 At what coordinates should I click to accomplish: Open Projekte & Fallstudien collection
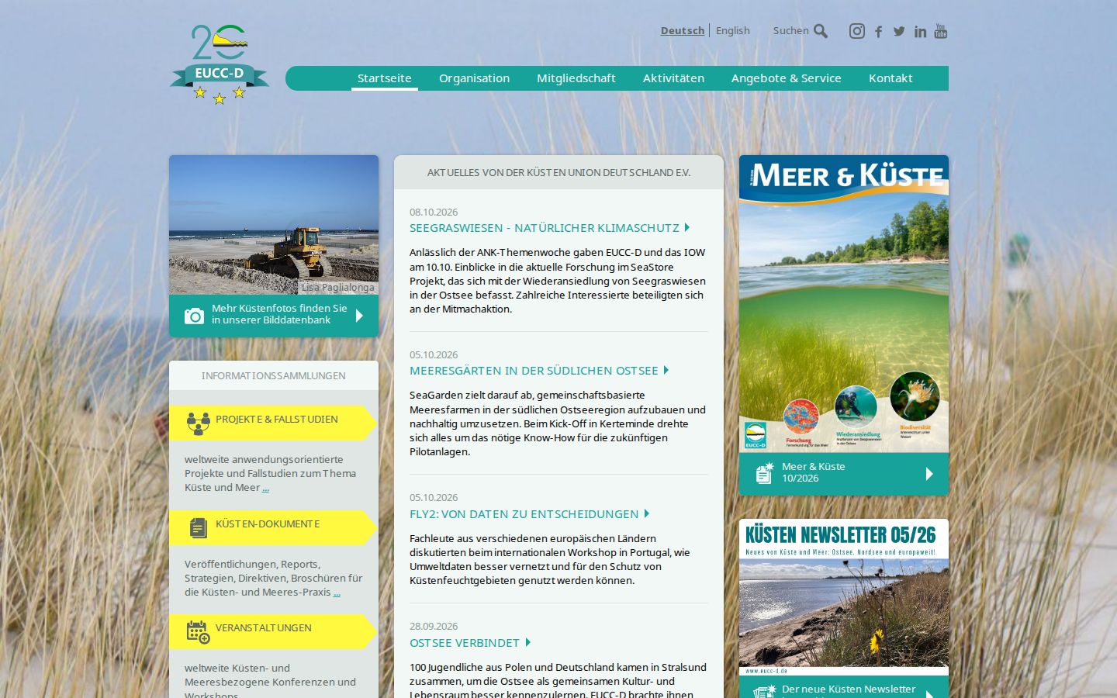tap(274, 423)
